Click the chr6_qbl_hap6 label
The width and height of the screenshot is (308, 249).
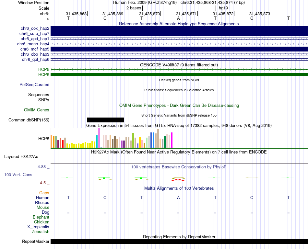tap(36, 60)
